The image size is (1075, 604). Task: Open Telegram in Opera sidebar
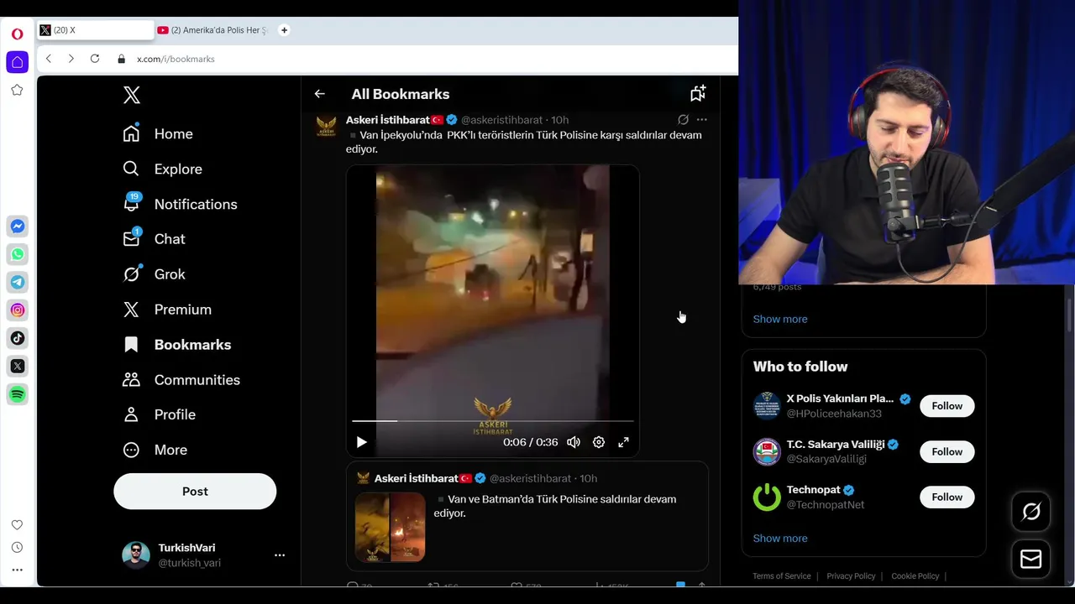pyautogui.click(x=18, y=282)
